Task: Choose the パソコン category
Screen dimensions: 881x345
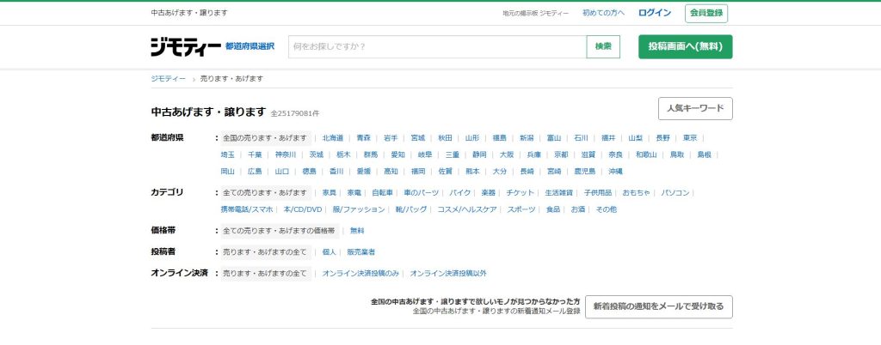Action: pyautogui.click(x=675, y=192)
